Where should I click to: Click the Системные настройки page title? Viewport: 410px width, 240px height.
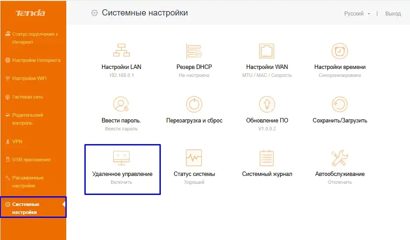[145, 13]
